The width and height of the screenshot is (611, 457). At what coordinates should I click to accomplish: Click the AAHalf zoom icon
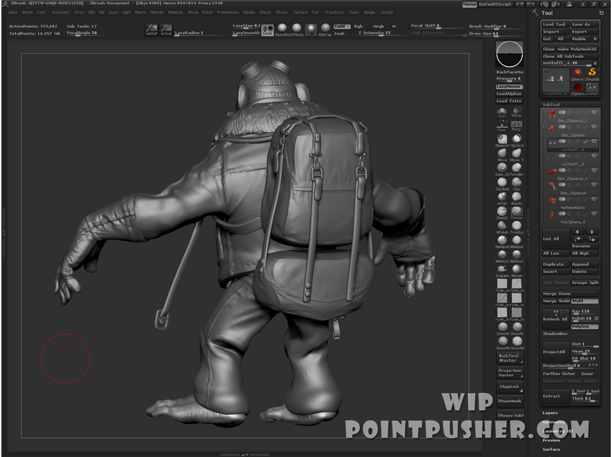[151, 30]
